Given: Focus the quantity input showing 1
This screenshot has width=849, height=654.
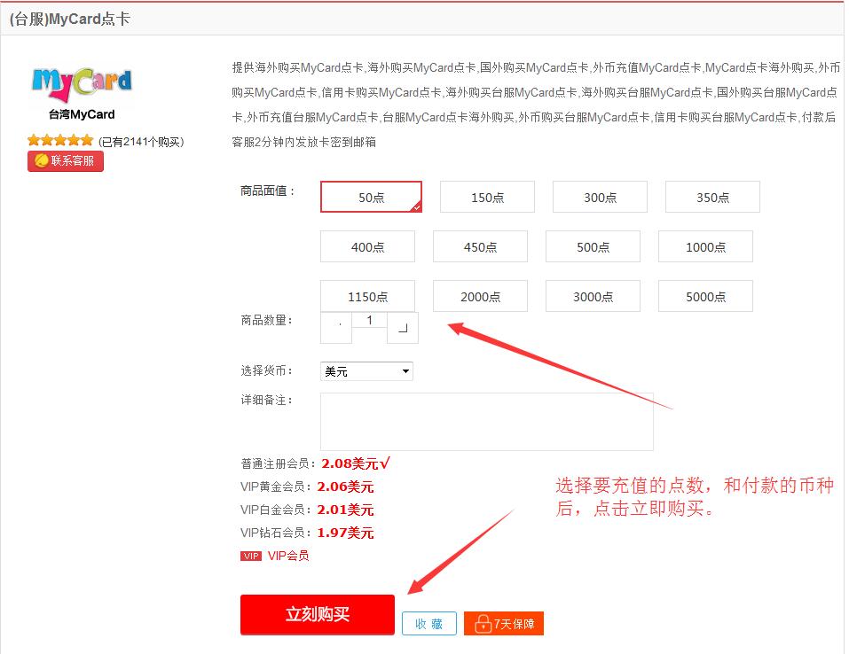Looking at the screenshot, I should (x=369, y=320).
